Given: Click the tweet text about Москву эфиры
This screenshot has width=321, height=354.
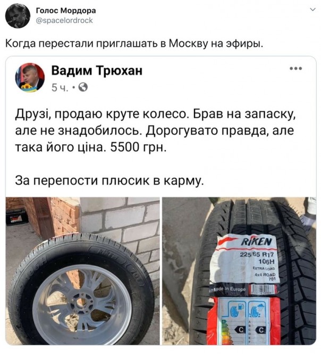Looking at the screenshot, I should [x=134, y=44].
